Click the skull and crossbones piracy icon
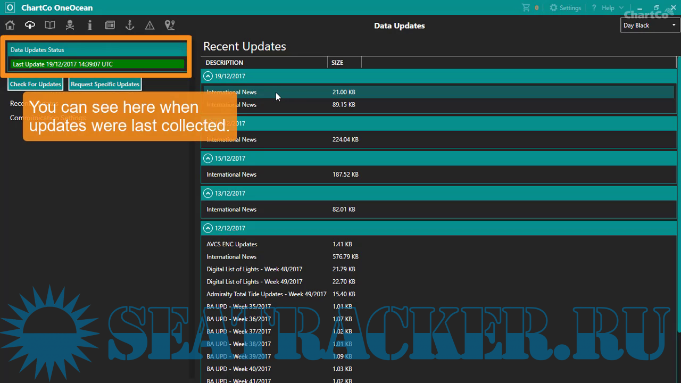This screenshot has height=383, width=681. pos(70,25)
